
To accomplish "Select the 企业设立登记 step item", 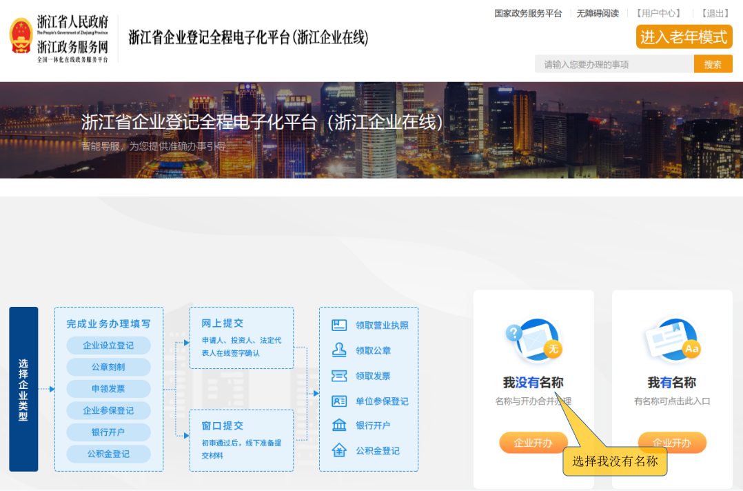I will click(x=108, y=345).
